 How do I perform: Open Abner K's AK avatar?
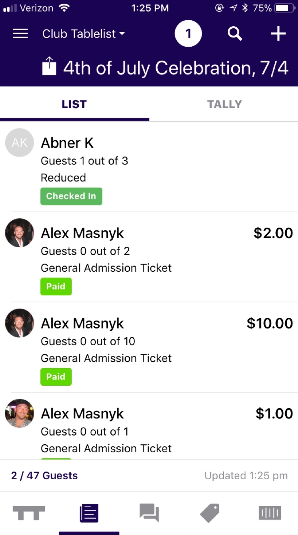pyautogui.click(x=20, y=142)
